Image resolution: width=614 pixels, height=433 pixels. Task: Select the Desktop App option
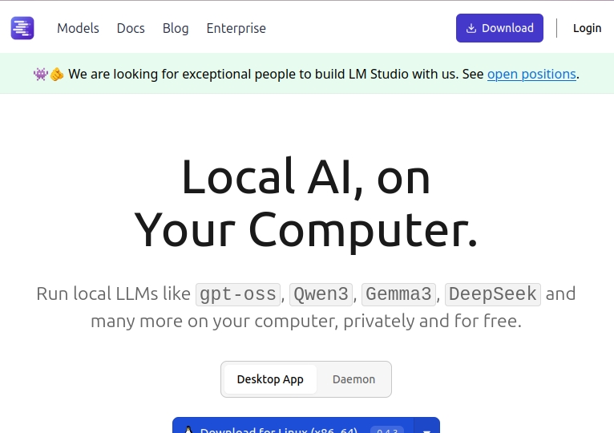(x=270, y=379)
